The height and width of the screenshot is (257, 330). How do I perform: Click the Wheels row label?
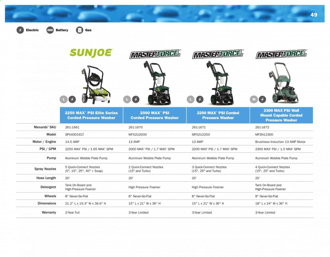tap(50, 196)
